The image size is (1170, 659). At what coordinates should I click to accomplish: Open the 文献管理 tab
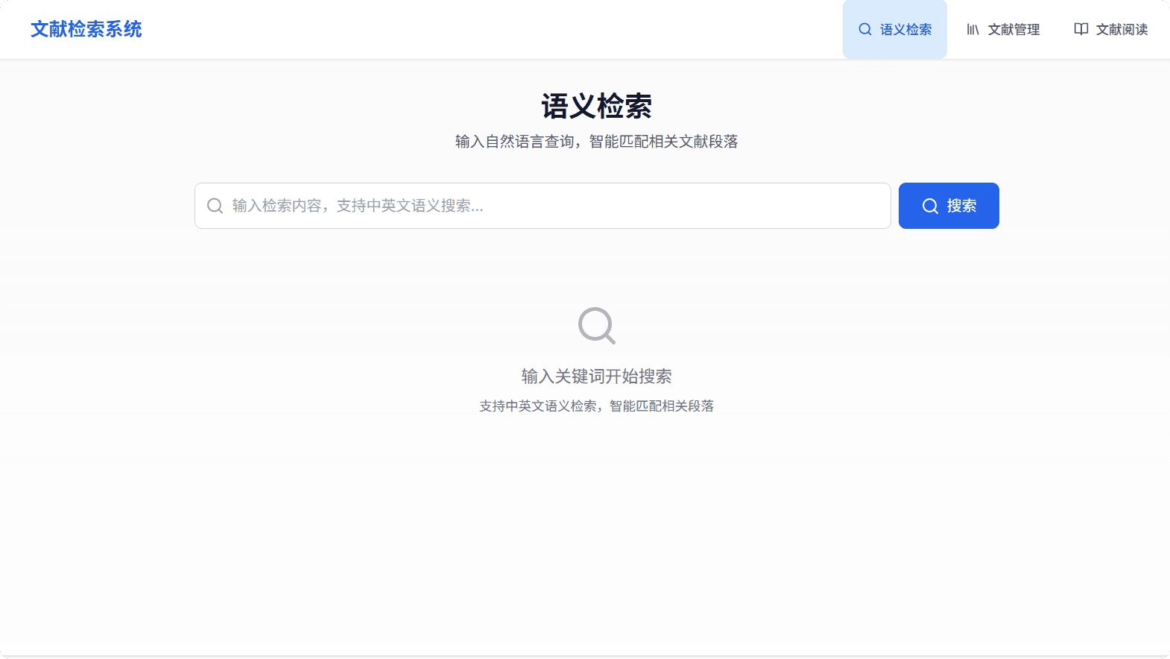click(x=1002, y=29)
